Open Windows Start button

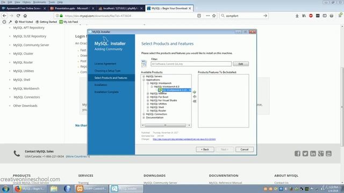5,189
